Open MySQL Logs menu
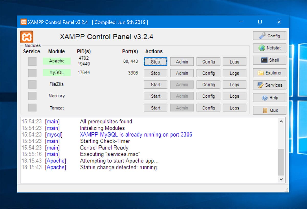The image size is (307, 209). (x=234, y=73)
